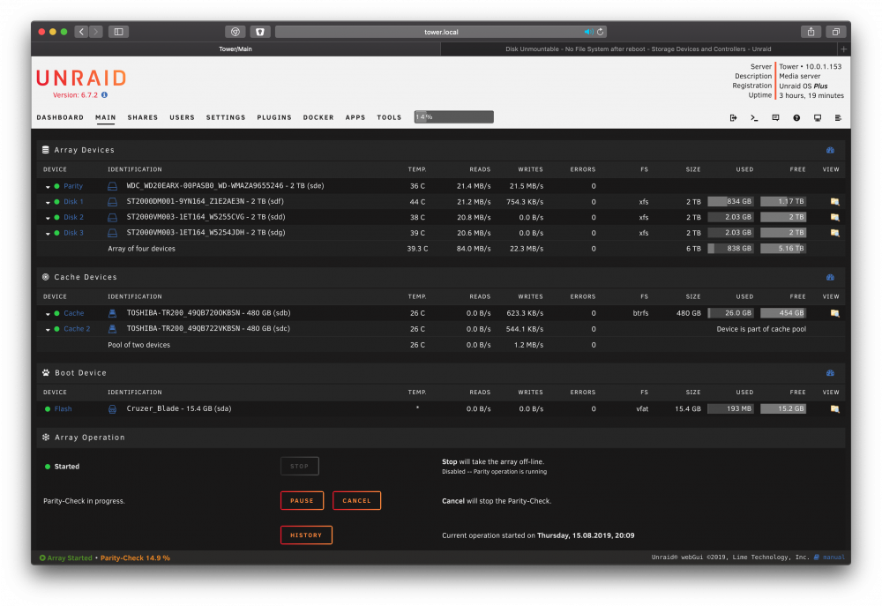Open the Shares menu

click(x=142, y=117)
